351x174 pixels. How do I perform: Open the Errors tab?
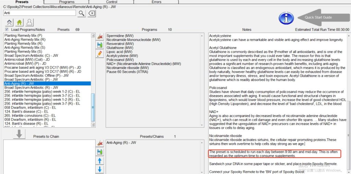pyautogui.click(x=156, y=2)
